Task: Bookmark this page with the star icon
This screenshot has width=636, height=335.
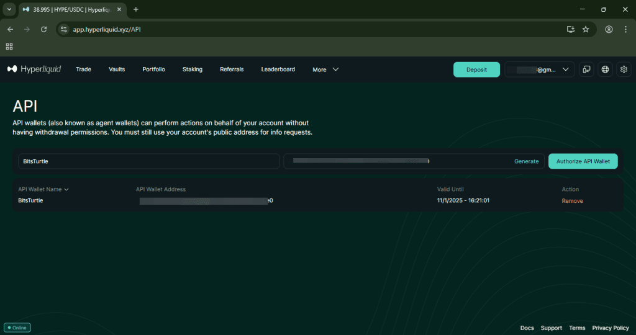Action: pyautogui.click(x=586, y=29)
